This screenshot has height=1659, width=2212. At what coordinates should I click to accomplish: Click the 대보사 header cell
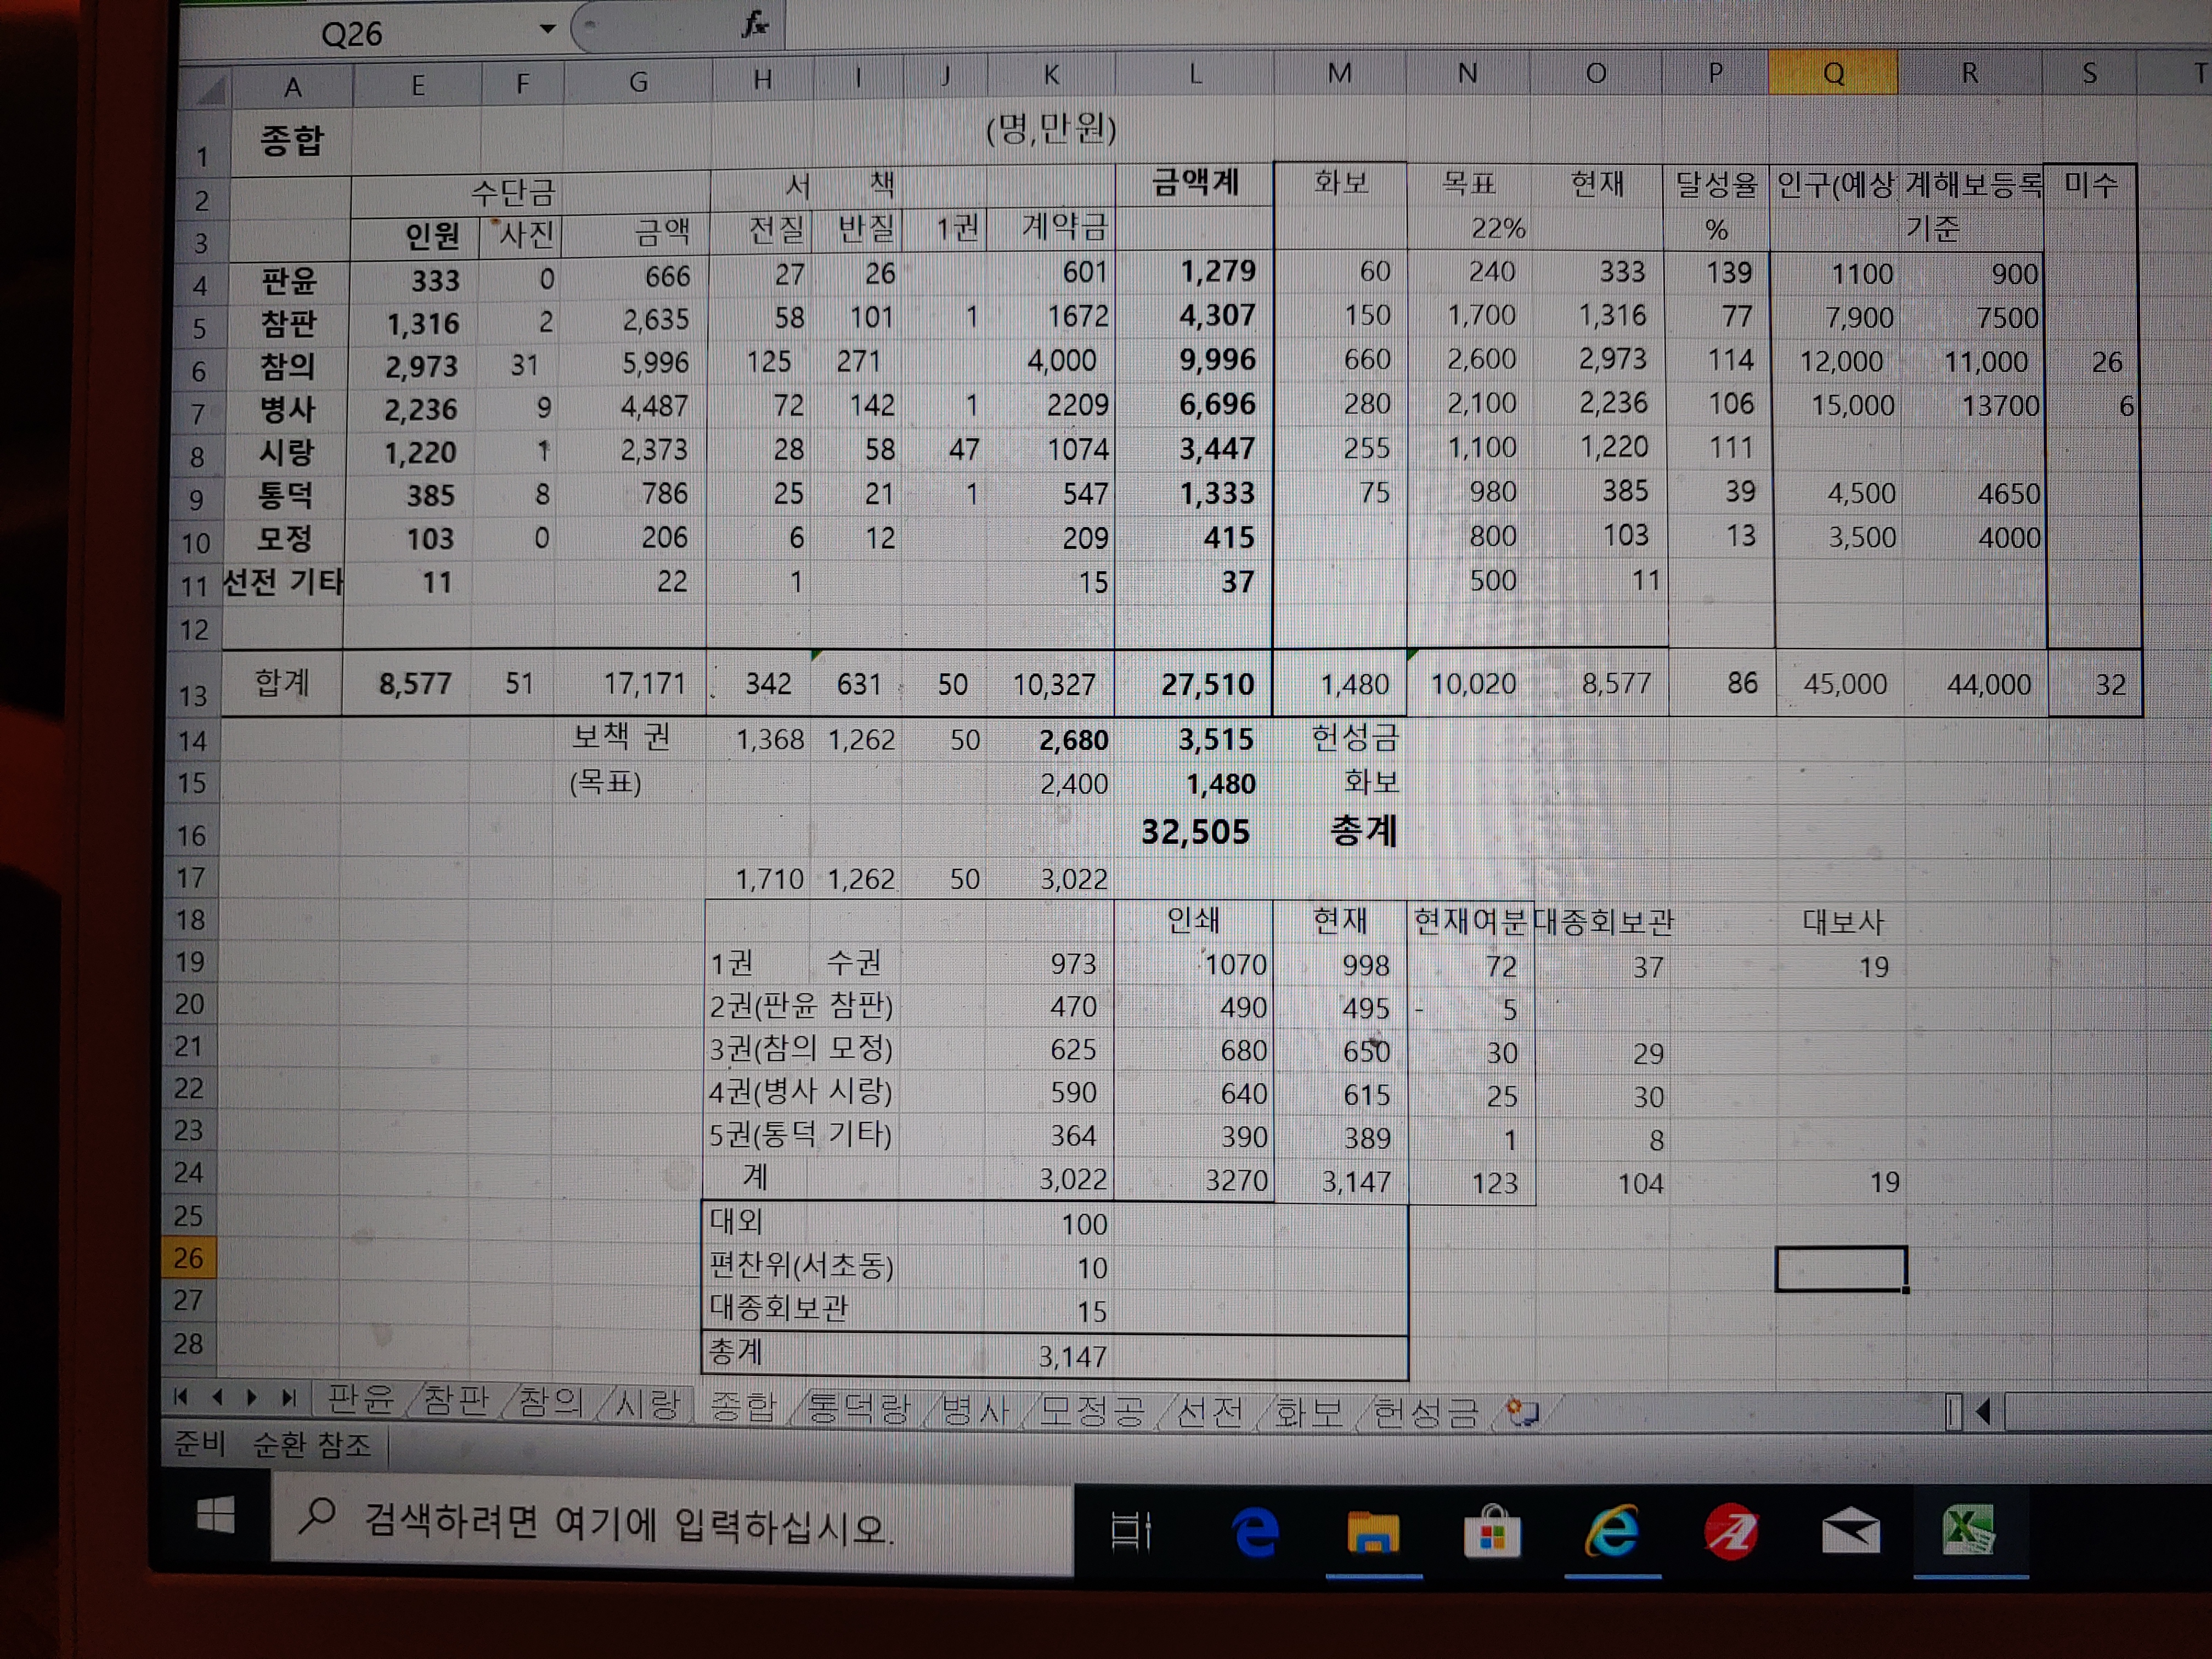tap(1842, 922)
